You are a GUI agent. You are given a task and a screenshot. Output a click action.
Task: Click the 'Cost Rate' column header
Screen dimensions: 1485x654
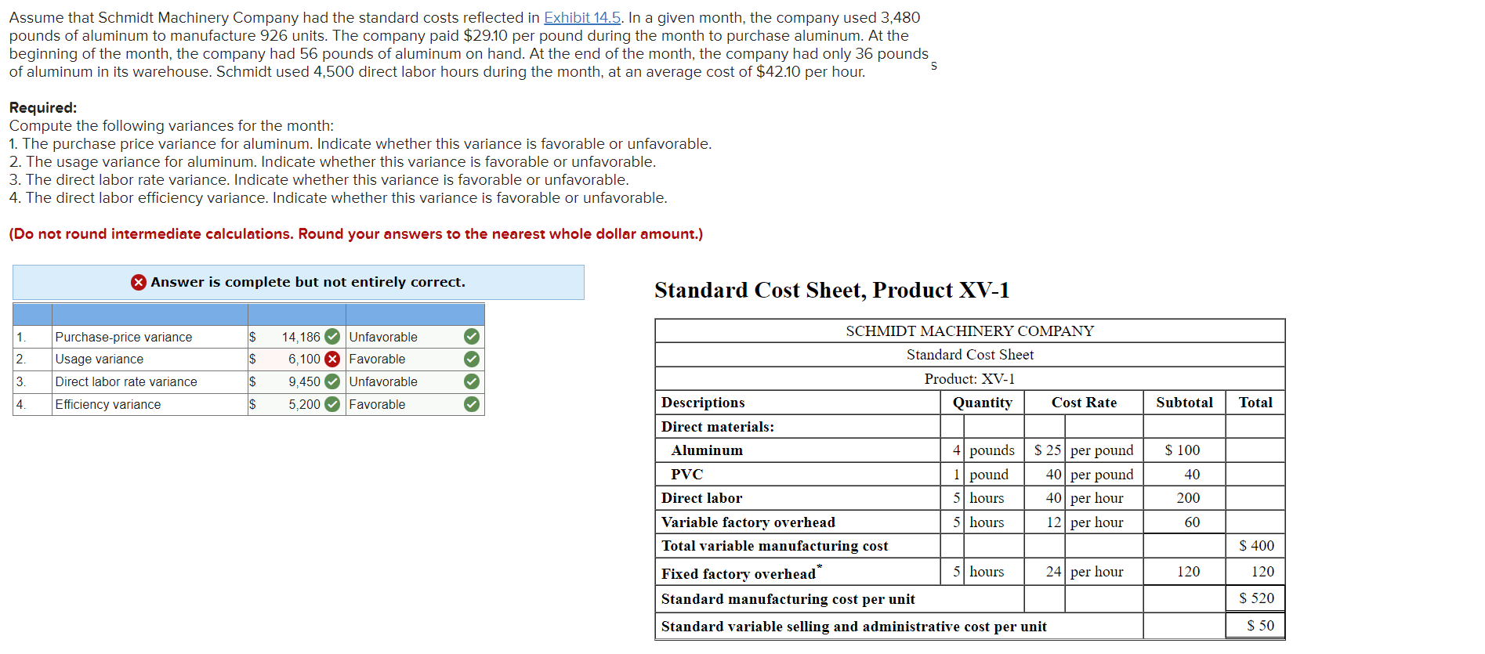[x=1085, y=403]
